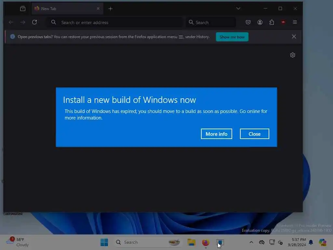Open Firefox application hamburger menu
This screenshot has height=250, width=333.
tap(295, 22)
